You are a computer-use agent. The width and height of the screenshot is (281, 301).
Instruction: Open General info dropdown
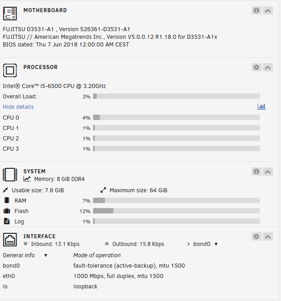25,255
